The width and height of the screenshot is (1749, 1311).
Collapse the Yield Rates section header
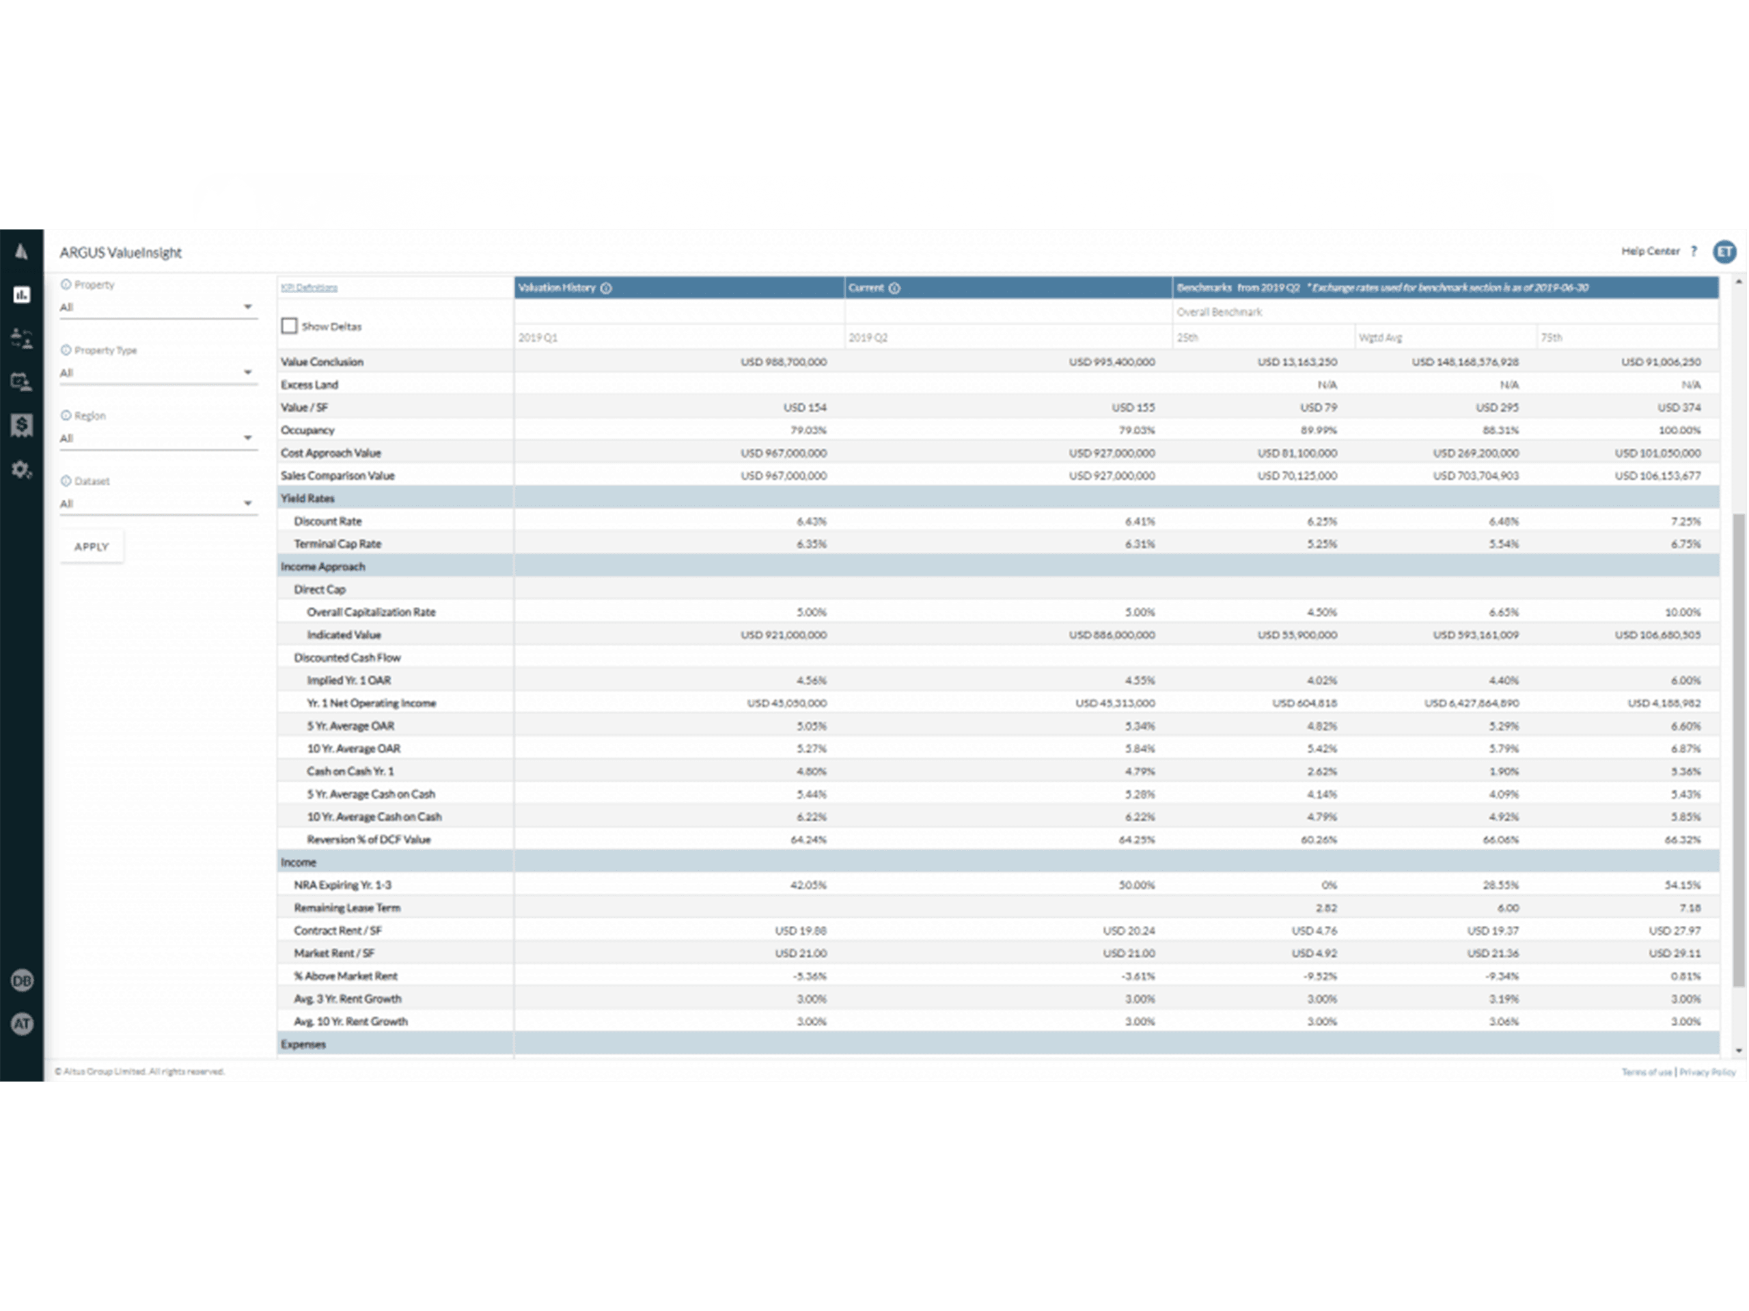tap(998, 498)
